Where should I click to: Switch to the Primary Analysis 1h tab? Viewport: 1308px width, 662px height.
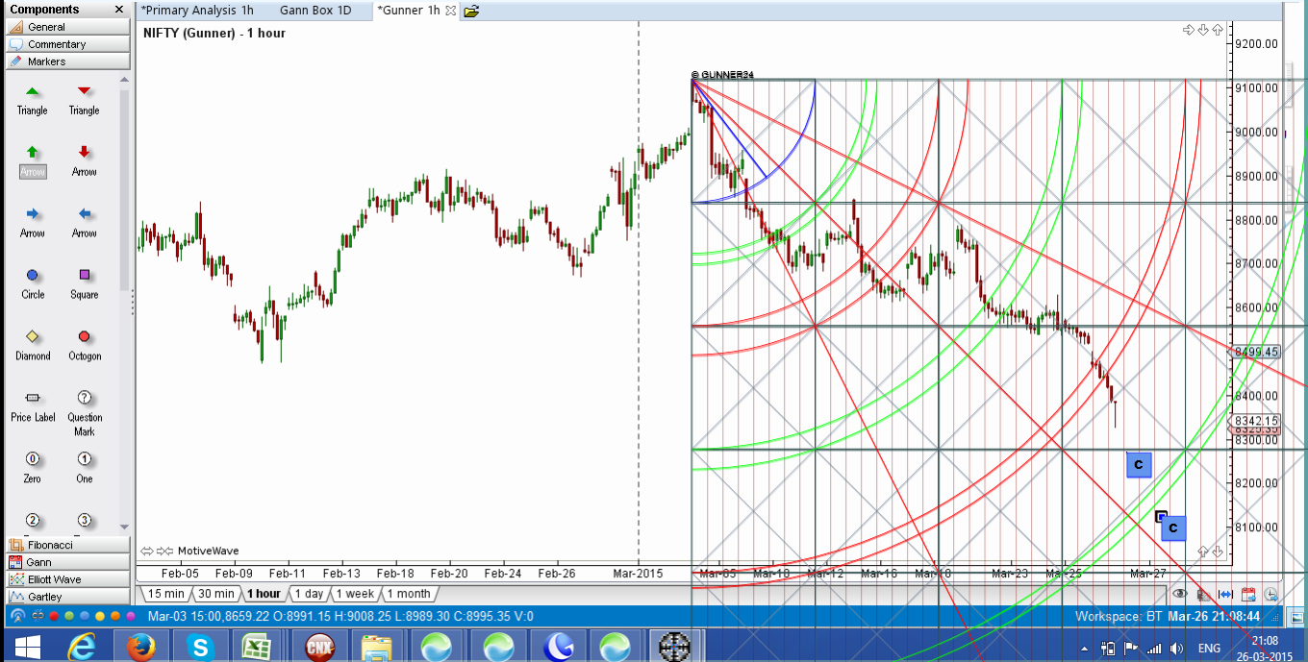pyautogui.click(x=197, y=11)
